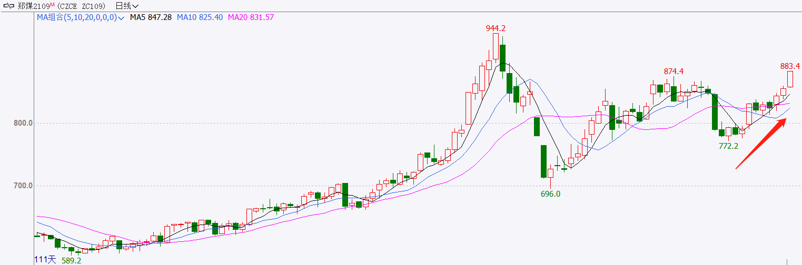Click the 589.2 low price label

tap(71, 260)
